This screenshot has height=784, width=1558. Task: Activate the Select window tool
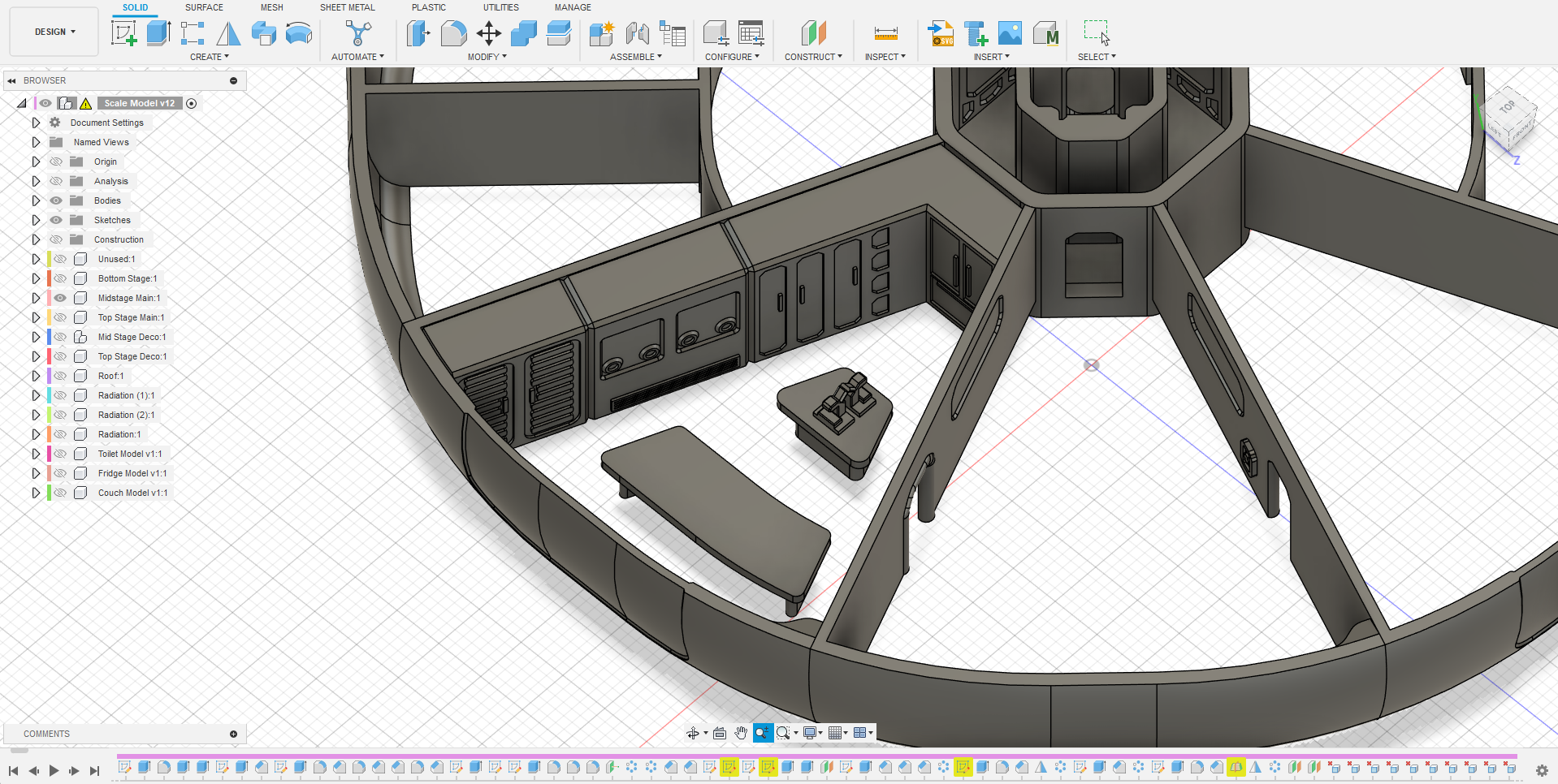click(x=1097, y=33)
